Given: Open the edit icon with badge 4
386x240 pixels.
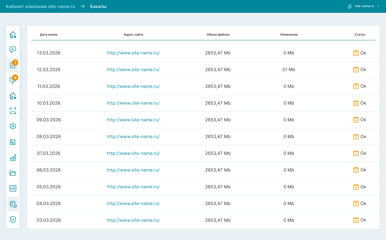Looking at the screenshot, I should tap(13, 80).
